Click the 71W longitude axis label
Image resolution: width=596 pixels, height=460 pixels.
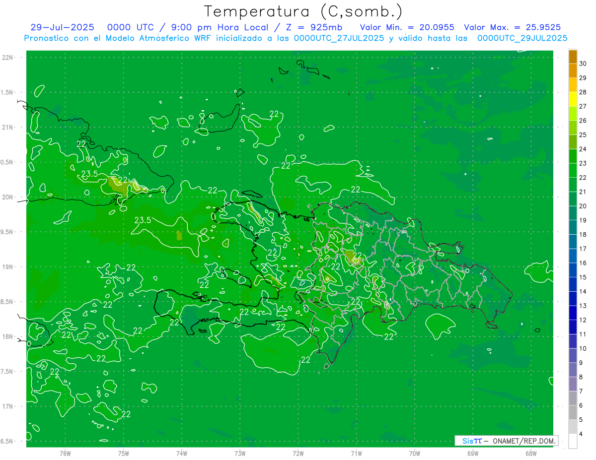(356, 453)
